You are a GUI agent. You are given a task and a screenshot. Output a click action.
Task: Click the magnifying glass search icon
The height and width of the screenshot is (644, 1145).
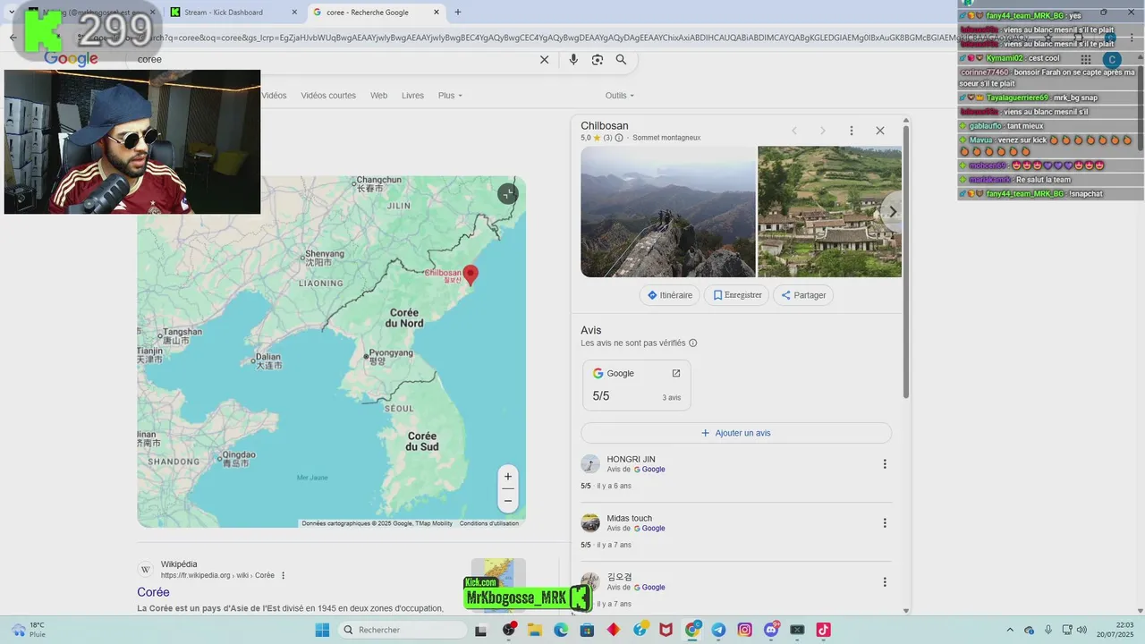pos(621,59)
